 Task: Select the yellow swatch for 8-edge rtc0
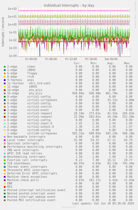[5, 77]
